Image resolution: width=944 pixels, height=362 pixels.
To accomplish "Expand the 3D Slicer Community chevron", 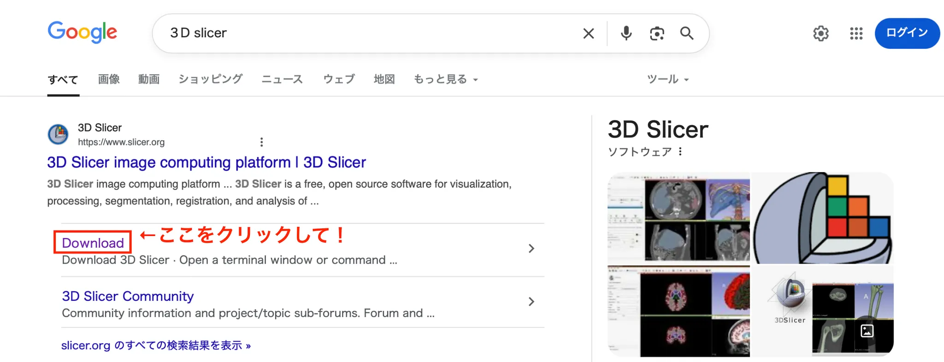I will tap(531, 302).
